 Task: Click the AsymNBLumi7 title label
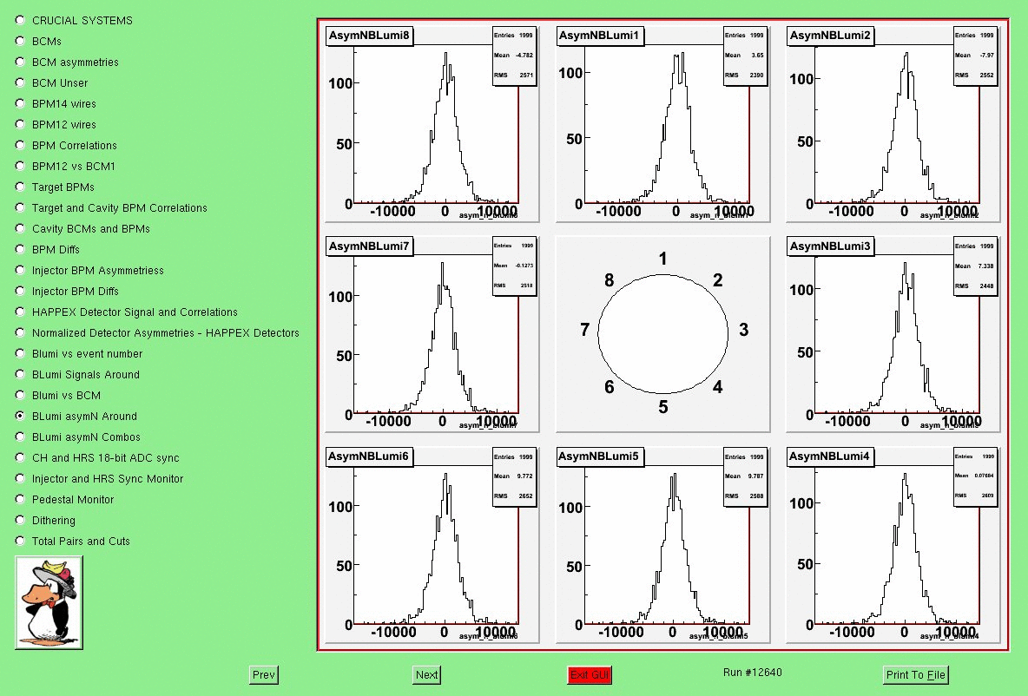[369, 246]
